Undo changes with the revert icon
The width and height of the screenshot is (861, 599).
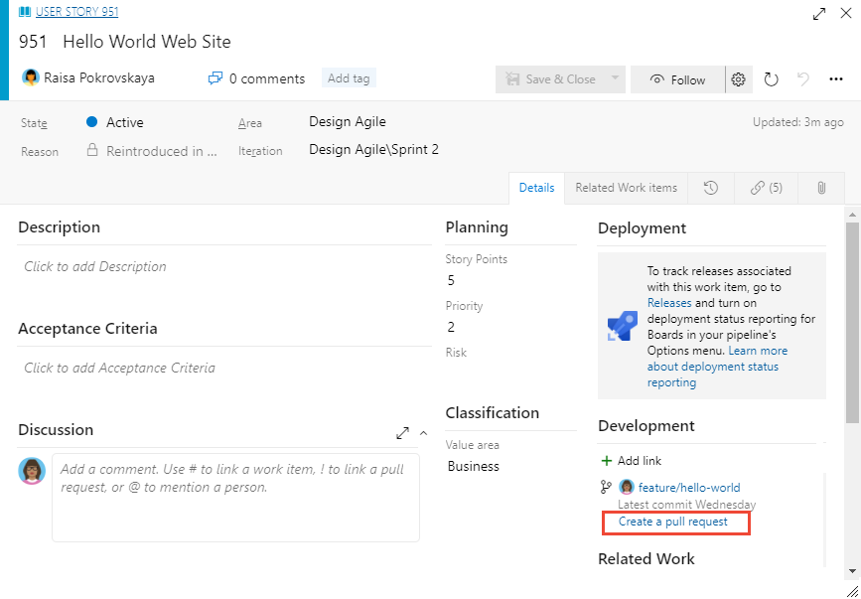click(802, 78)
